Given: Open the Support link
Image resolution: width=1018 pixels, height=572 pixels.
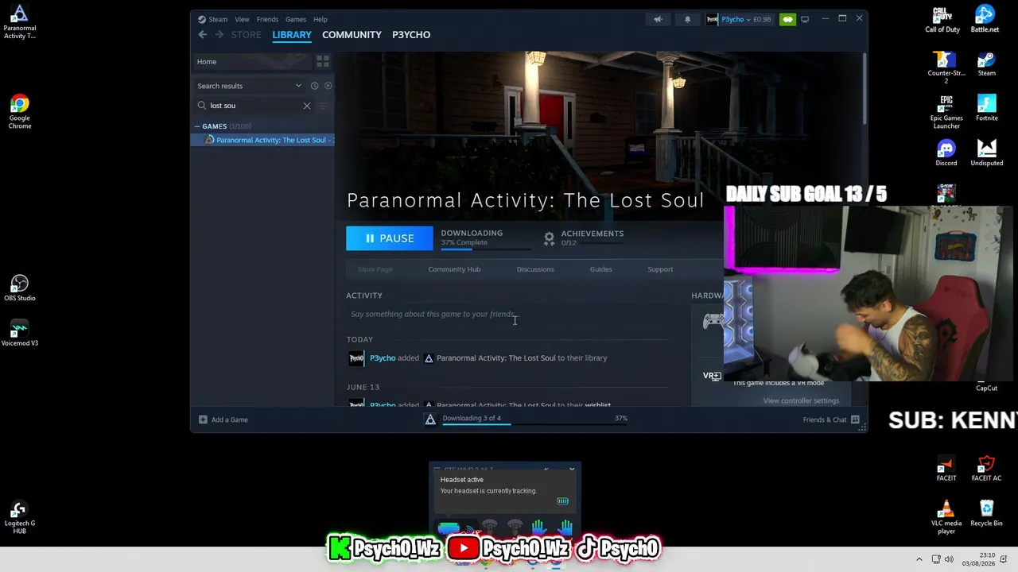Looking at the screenshot, I should (660, 269).
